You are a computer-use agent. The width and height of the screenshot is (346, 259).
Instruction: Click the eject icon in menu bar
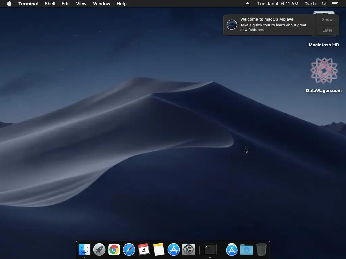point(247,4)
